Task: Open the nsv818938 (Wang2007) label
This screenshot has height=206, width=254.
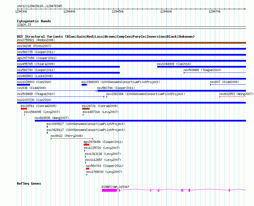Action: 52,118
